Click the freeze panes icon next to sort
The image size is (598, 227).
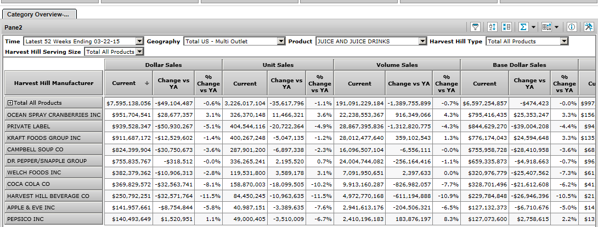[x=506, y=27]
